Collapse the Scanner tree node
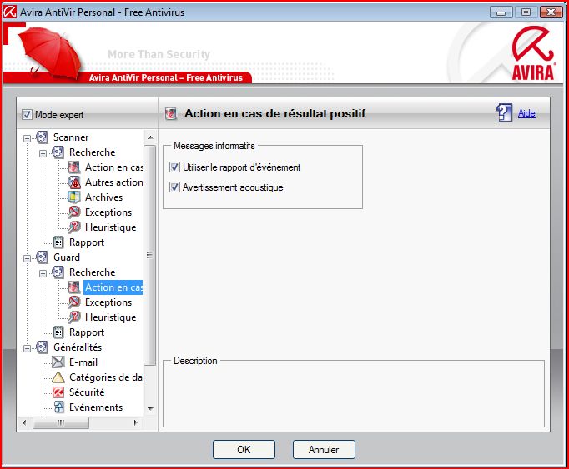This screenshot has width=569, height=469. click(27, 138)
